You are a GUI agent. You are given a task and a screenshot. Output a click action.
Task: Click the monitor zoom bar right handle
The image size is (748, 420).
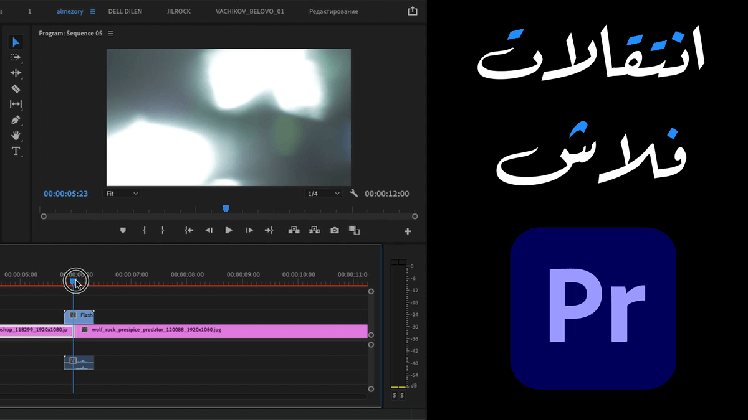415,217
